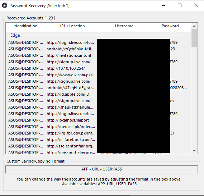Click the Password Recovery app icon in title bar
Screen dimensions: 204x196
pyautogui.click(x=5, y=5)
